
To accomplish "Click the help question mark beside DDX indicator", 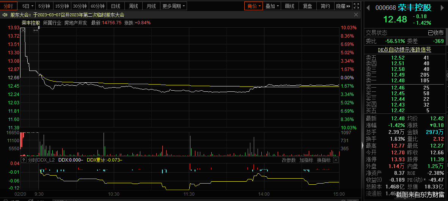I will pyautogui.click(x=24, y=160).
